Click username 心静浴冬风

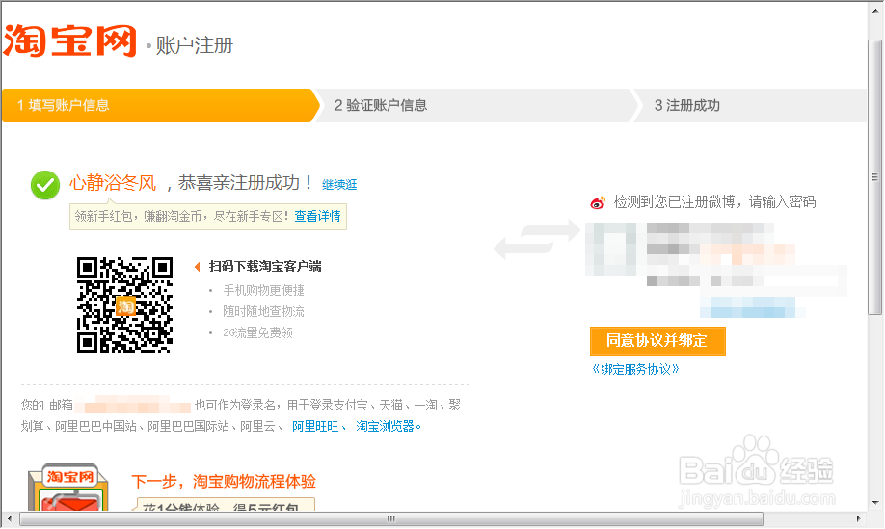[x=113, y=183]
